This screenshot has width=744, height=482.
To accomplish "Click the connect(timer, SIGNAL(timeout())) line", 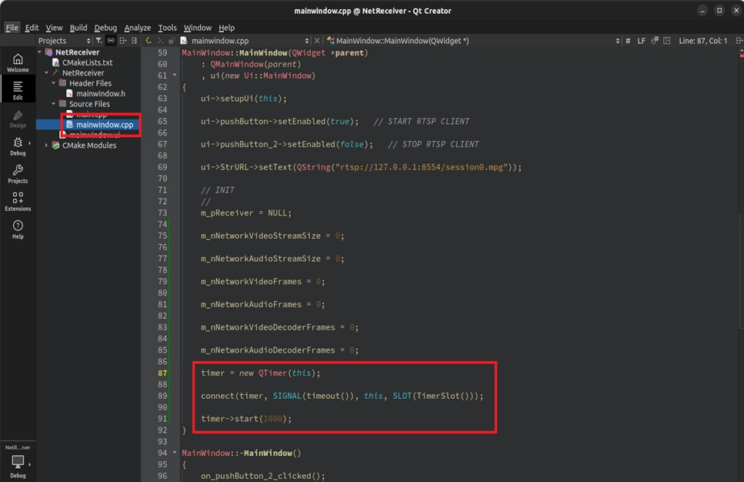I will (342, 396).
